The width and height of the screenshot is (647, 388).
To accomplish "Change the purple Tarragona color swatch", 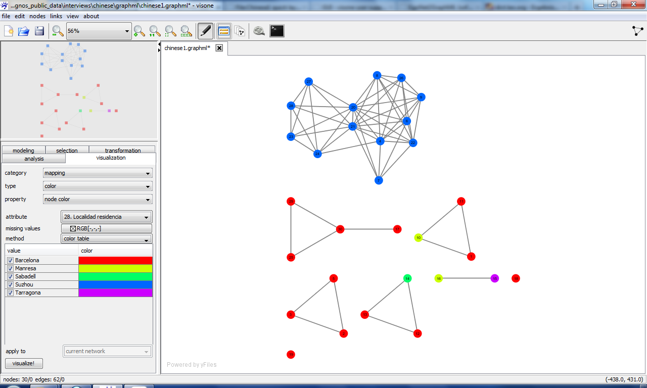I will tap(115, 293).
